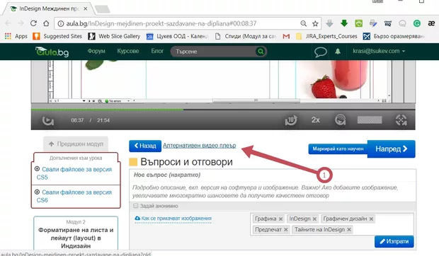
Task: Open Web Slice Gallery bookmark
Action: pos(114,36)
